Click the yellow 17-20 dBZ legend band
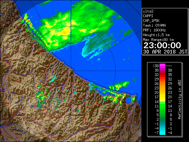189x142 pixels. coord(162,97)
